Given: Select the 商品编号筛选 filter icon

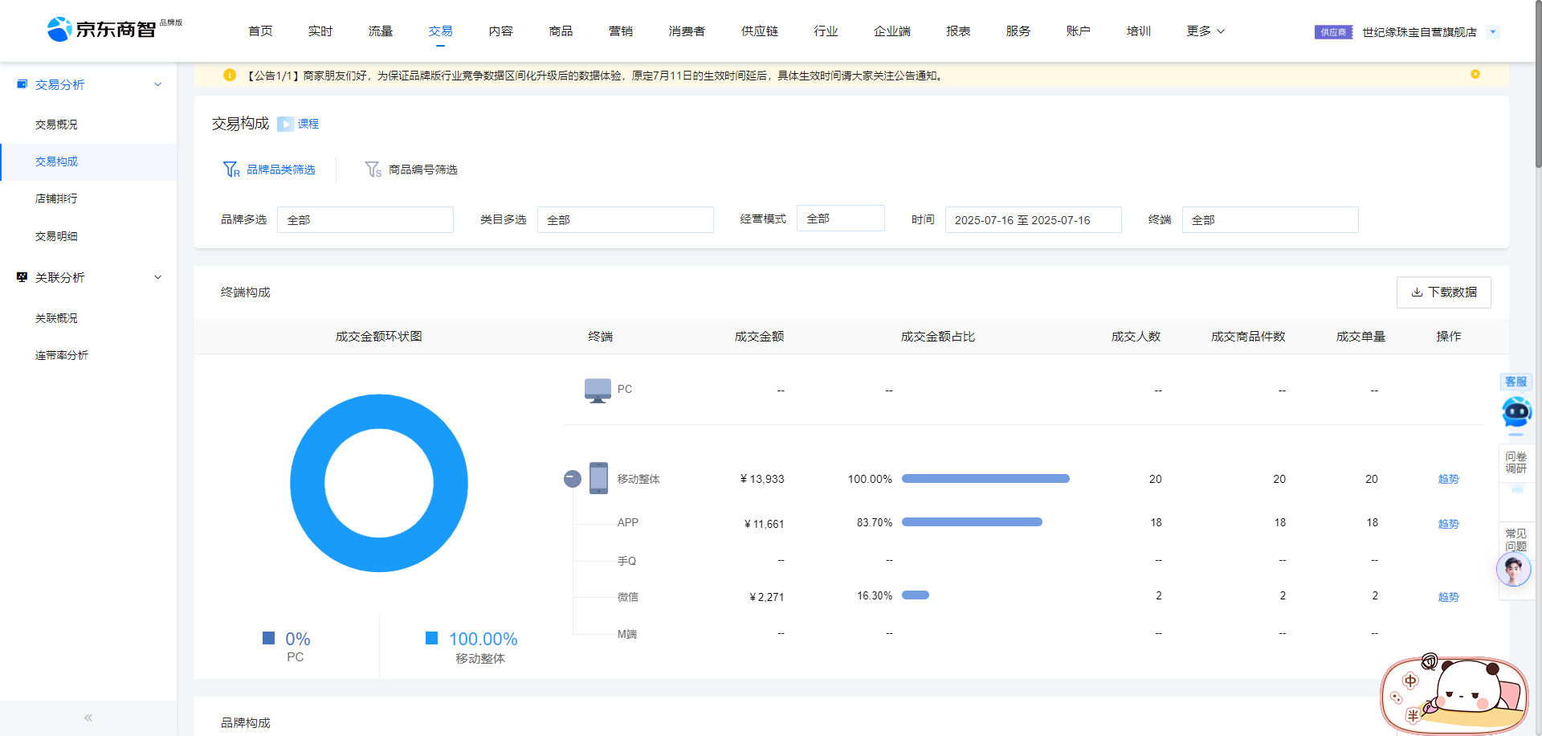Looking at the screenshot, I should click(x=373, y=170).
